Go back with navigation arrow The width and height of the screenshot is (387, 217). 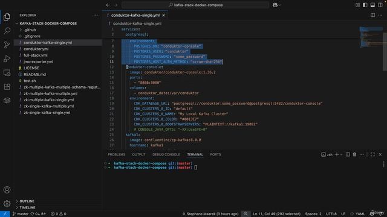[x=108, y=5]
